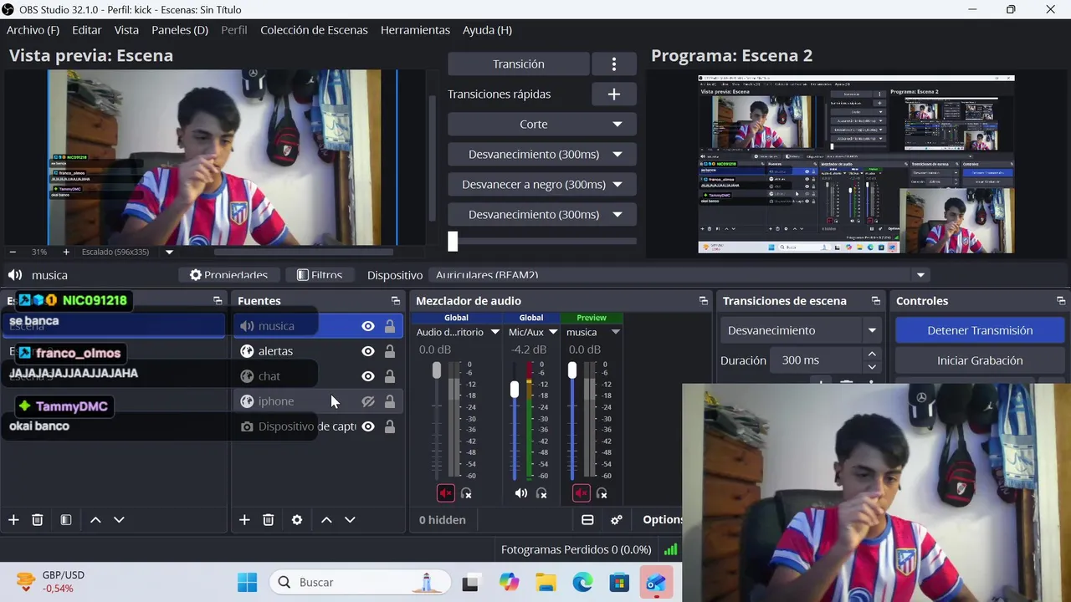
Task: Open the Vista menu
Action: coord(126,30)
